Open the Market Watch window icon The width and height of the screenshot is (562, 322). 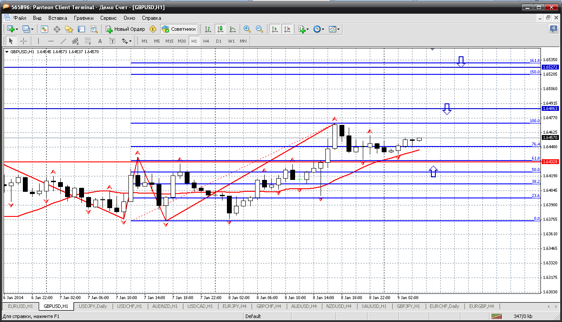coord(44,29)
